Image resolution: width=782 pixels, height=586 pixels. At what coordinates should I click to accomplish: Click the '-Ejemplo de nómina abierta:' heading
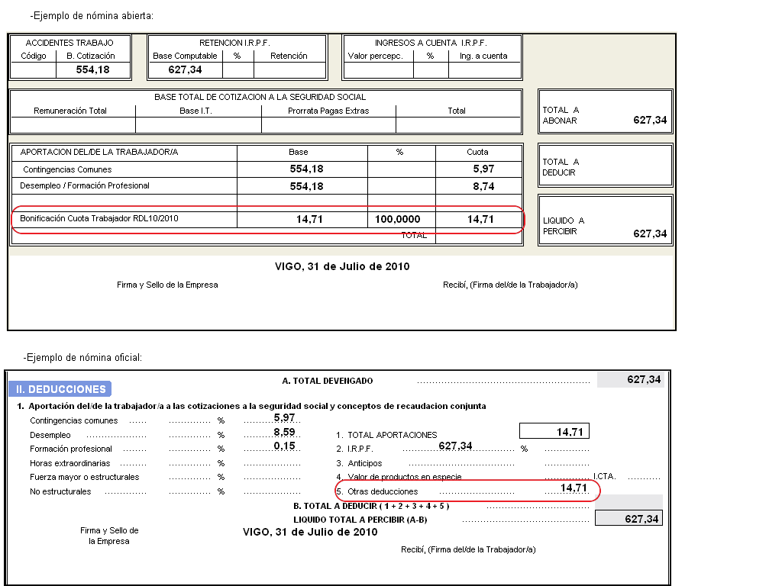(92, 16)
